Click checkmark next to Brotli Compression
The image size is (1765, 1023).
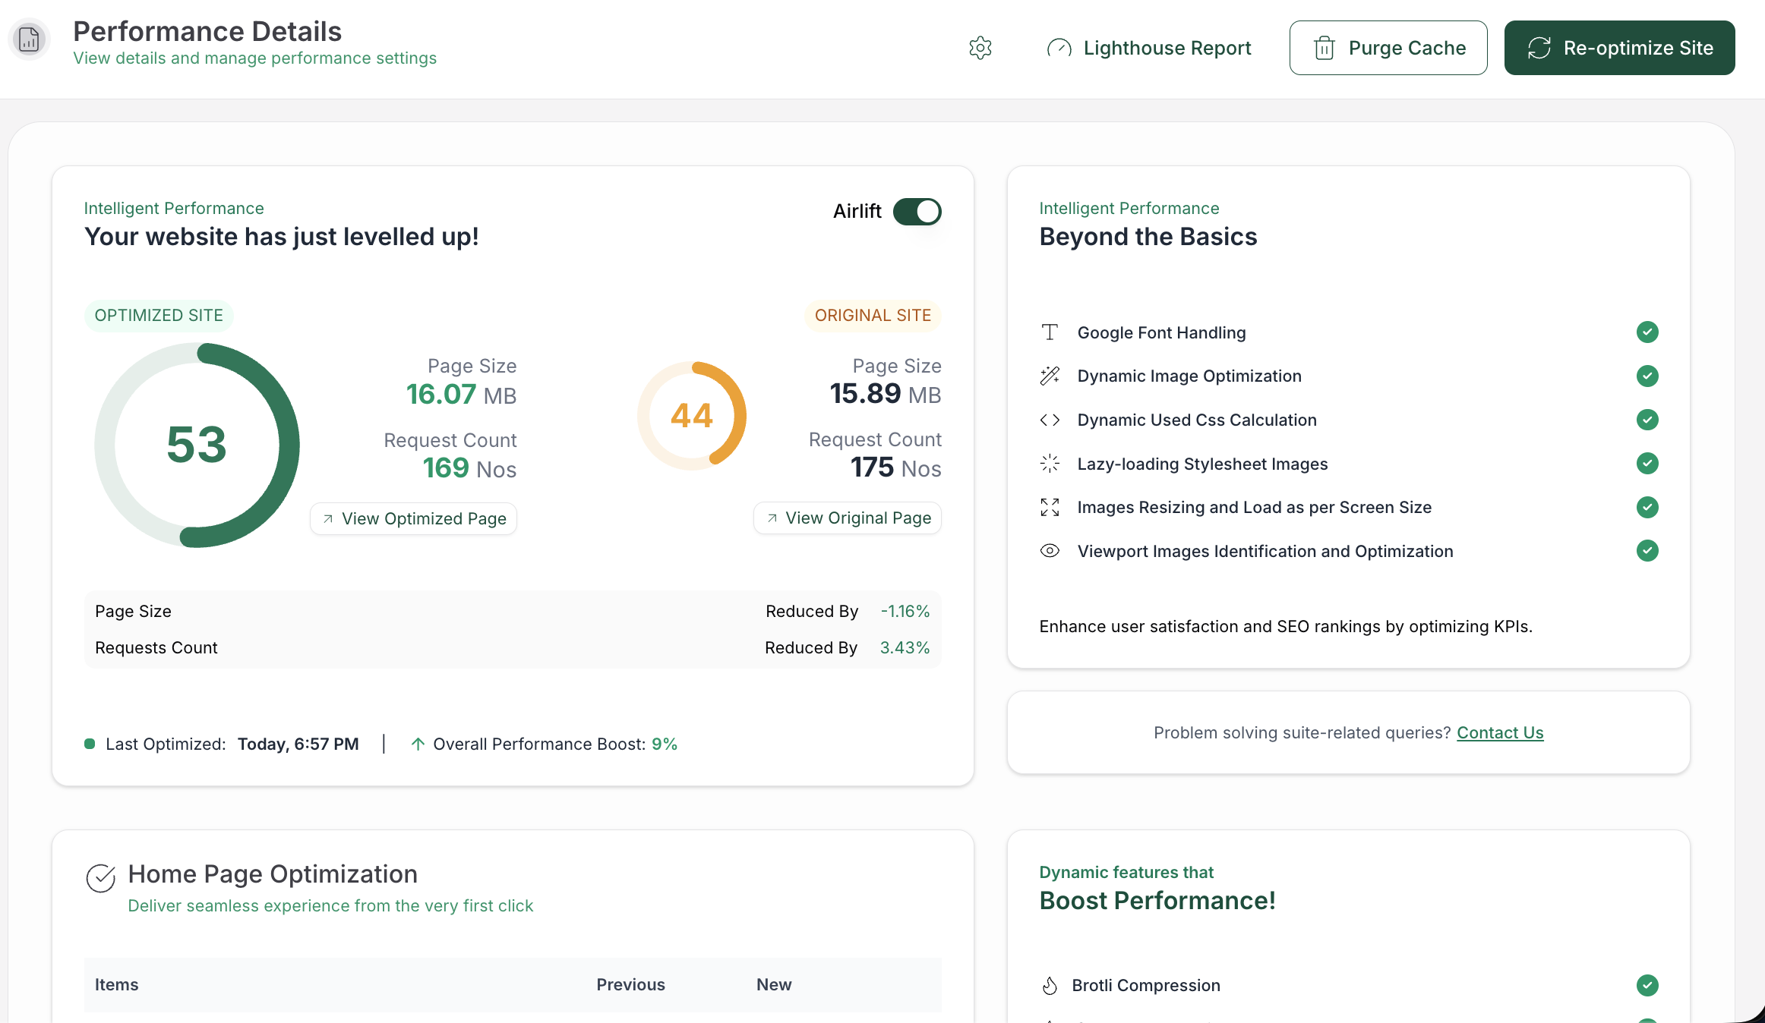point(1647,985)
